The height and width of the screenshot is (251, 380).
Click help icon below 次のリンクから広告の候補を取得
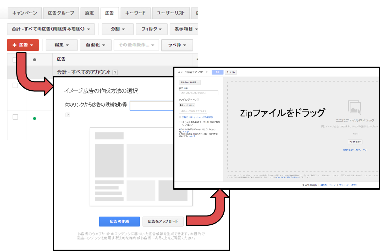click(68, 115)
